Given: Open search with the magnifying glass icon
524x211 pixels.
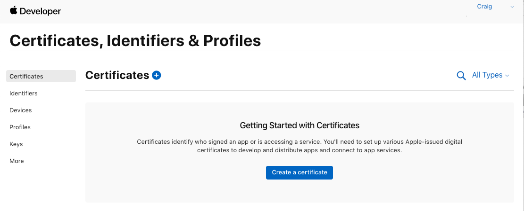Looking at the screenshot, I should point(461,76).
